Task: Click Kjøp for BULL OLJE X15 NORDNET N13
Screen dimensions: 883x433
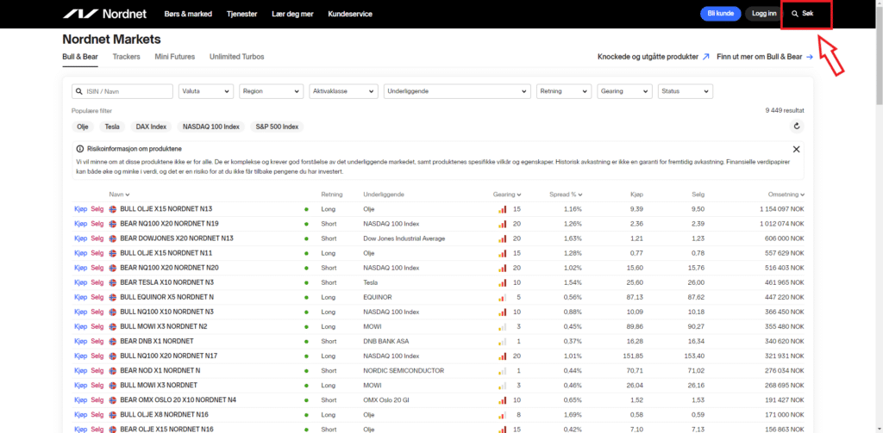Action: [80, 209]
